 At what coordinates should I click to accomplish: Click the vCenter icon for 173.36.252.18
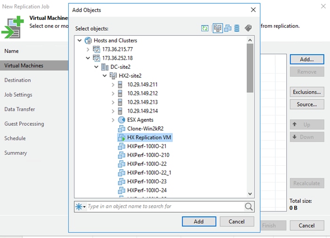click(97, 58)
